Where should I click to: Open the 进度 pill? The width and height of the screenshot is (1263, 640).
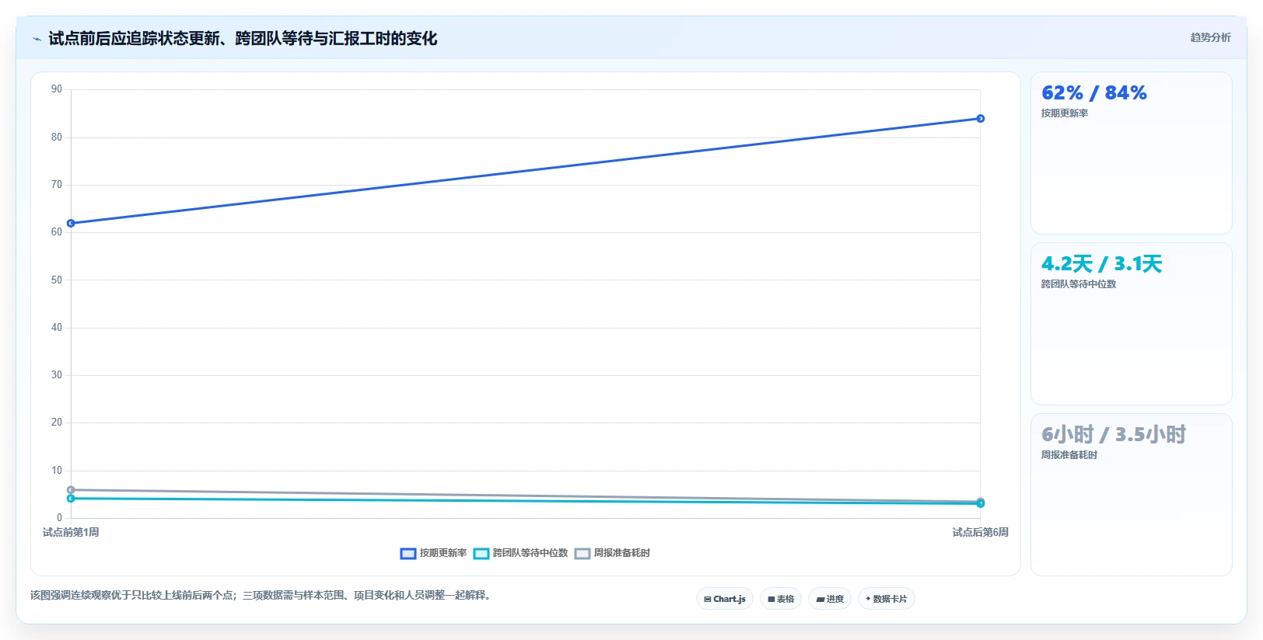click(830, 599)
